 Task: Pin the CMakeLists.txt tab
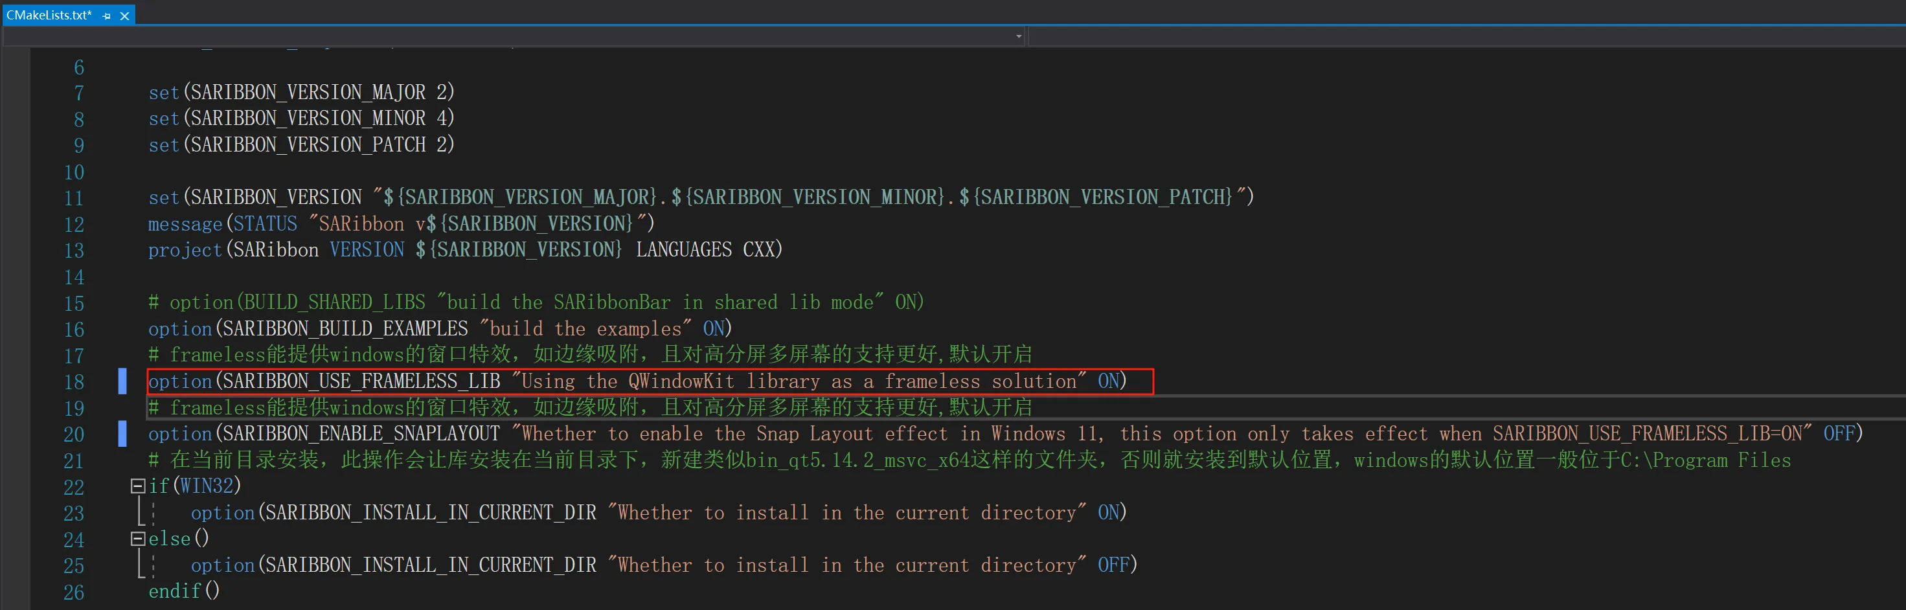pyautogui.click(x=107, y=16)
